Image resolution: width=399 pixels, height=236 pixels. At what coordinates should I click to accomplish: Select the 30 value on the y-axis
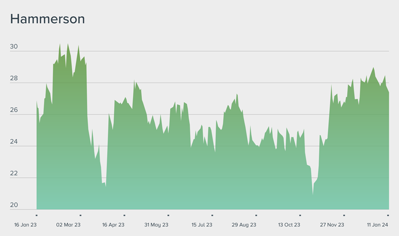[14, 47]
